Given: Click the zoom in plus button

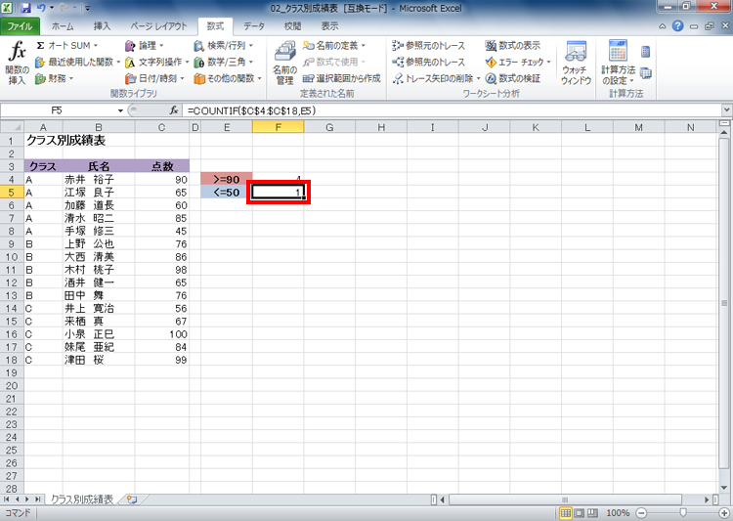Looking at the screenshot, I should [x=722, y=513].
